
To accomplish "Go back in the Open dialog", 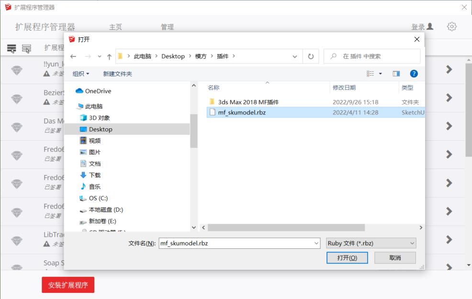I will pyautogui.click(x=73, y=56).
